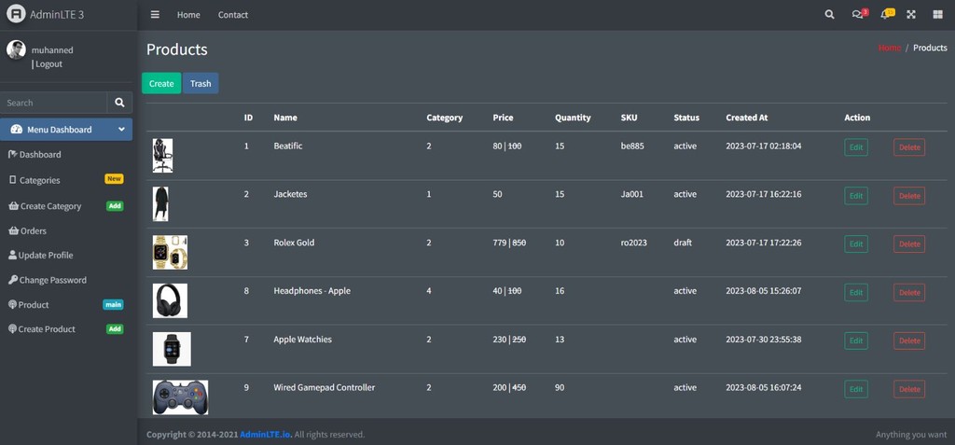The image size is (955, 445).
Task: Click the Orders basket icon
Action: tap(13, 231)
